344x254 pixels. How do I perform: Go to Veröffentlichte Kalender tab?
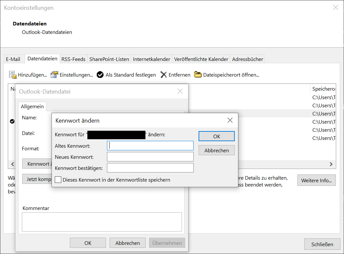coord(201,59)
